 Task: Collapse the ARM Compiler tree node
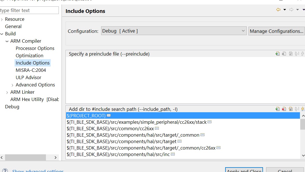pos(7,41)
